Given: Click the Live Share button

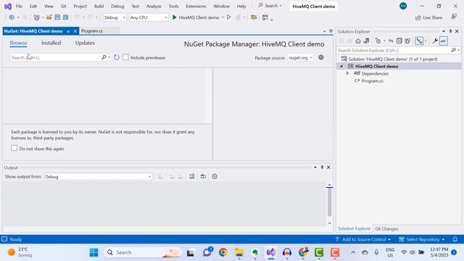Looking at the screenshot, I should (x=428, y=17).
